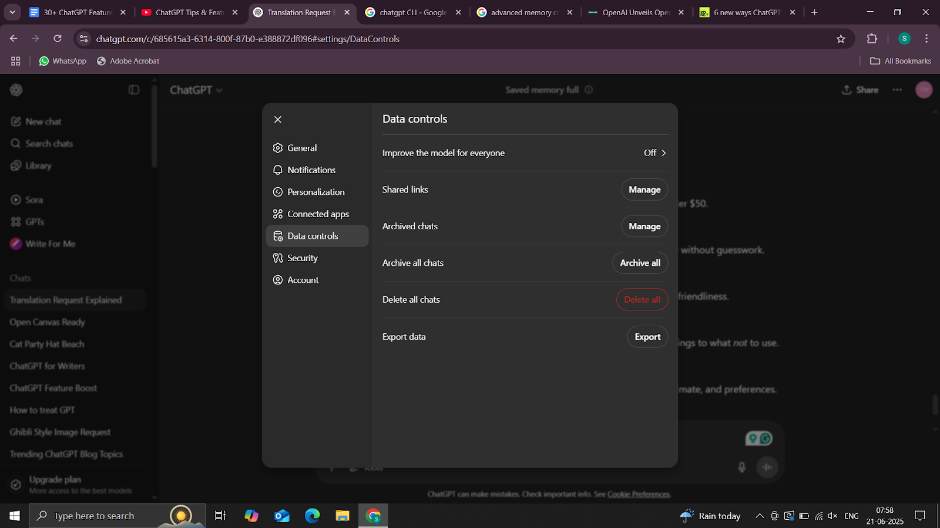Open the Cookie Preferences link
940x528 pixels.
tap(639, 494)
